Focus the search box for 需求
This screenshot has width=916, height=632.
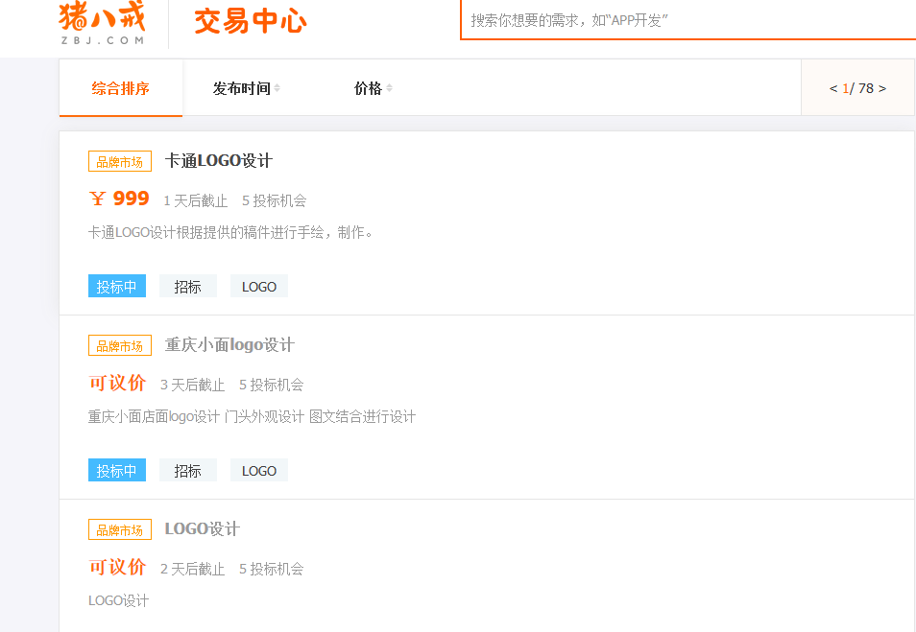click(688, 20)
